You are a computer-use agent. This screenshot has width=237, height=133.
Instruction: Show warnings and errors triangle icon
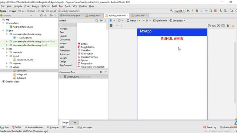(233, 25)
